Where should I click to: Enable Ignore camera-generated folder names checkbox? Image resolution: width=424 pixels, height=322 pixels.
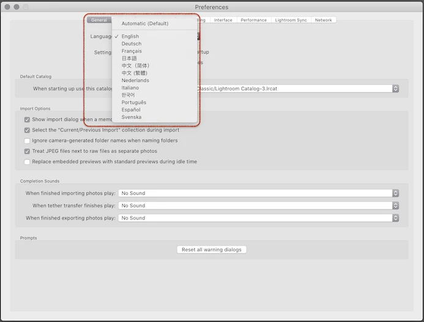click(x=27, y=141)
